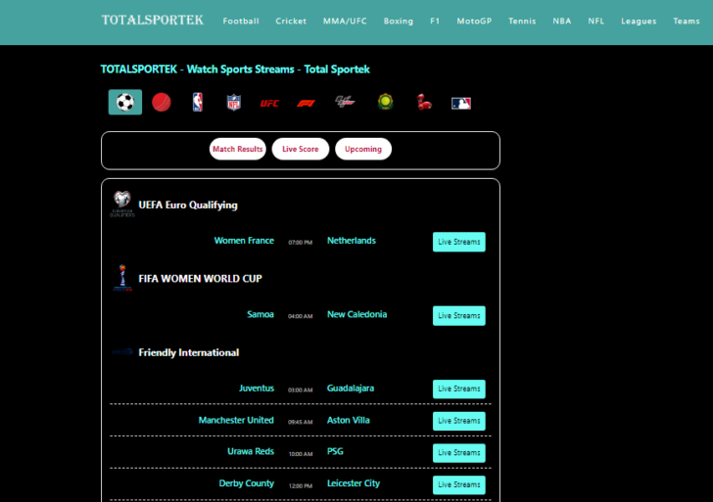The image size is (713, 502).
Task: Click the 04:00 AM kickoff time
Action: (300, 316)
